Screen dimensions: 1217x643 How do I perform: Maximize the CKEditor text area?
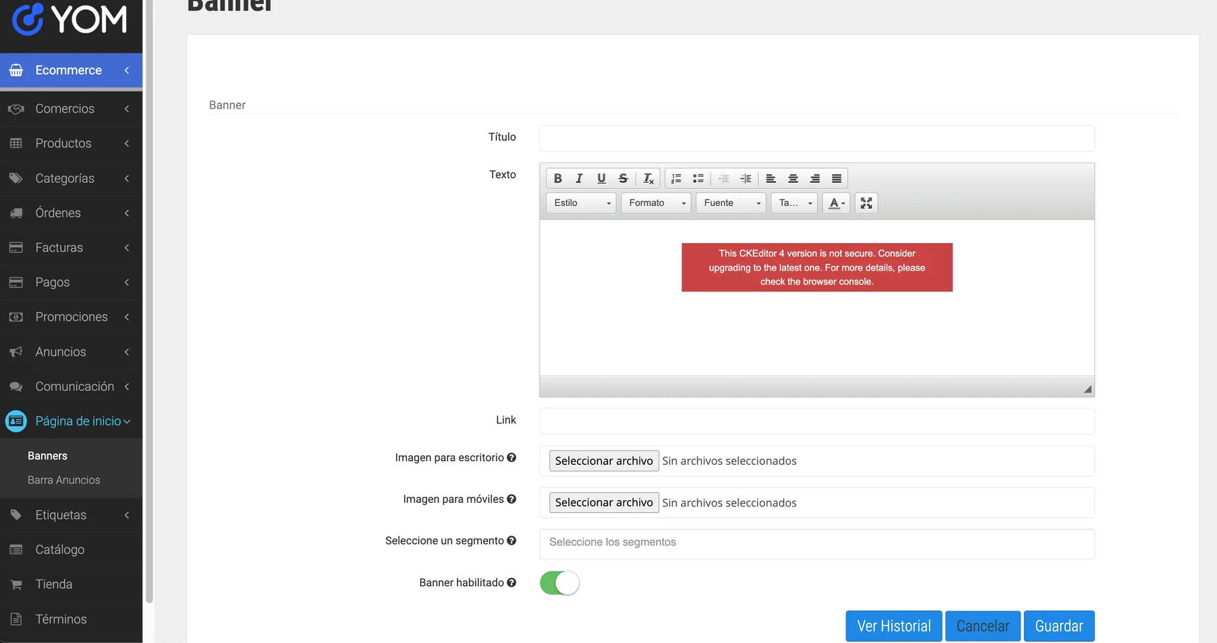coord(866,203)
